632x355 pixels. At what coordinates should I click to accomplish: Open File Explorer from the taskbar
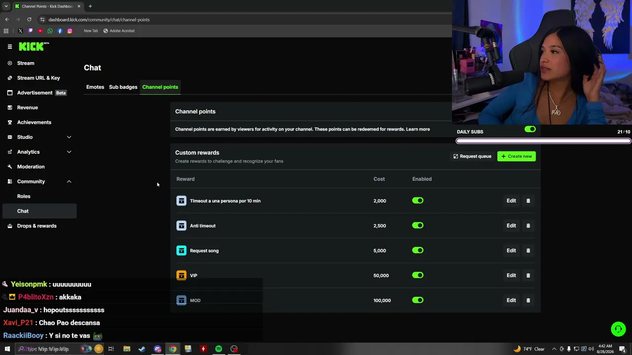(126, 349)
